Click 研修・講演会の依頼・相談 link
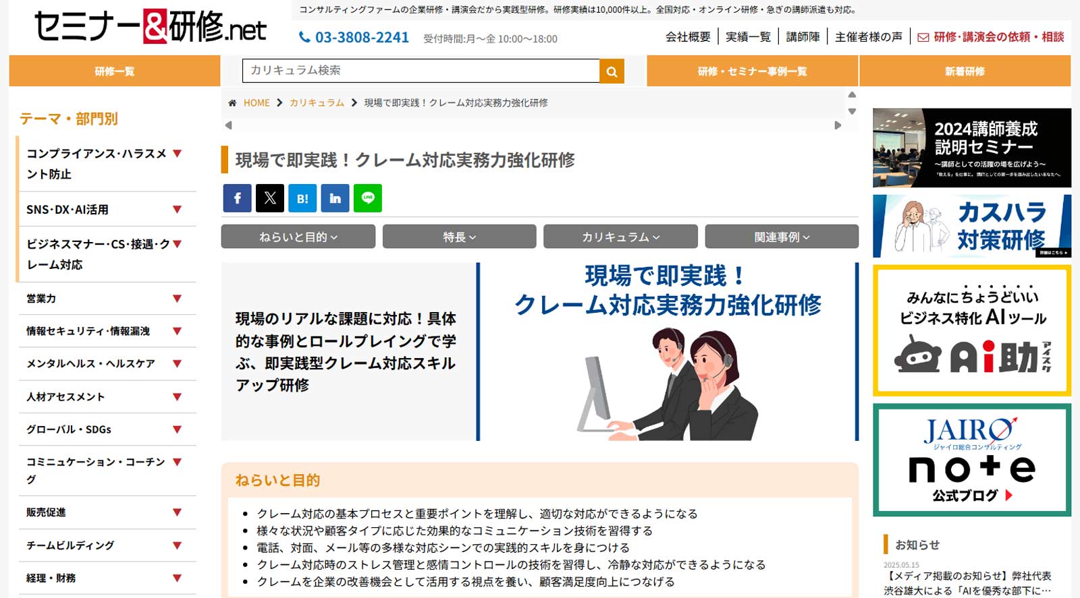Image resolution: width=1080 pixels, height=598 pixels. click(998, 37)
